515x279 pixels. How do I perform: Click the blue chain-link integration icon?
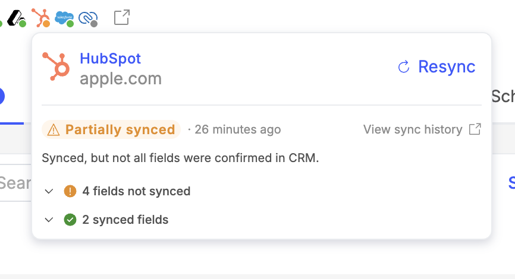87,18
